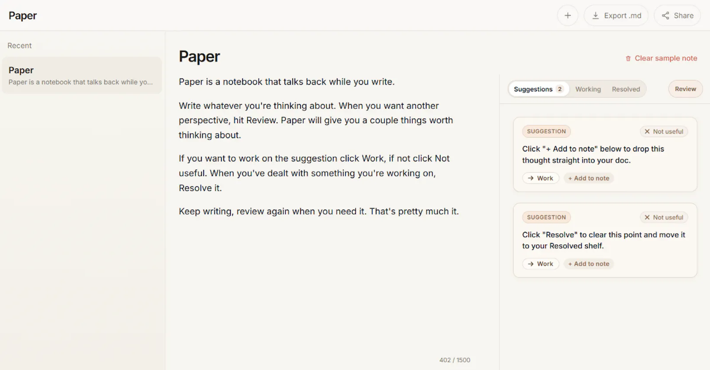Click the SUGGESTION badge on first card

pyautogui.click(x=546, y=132)
